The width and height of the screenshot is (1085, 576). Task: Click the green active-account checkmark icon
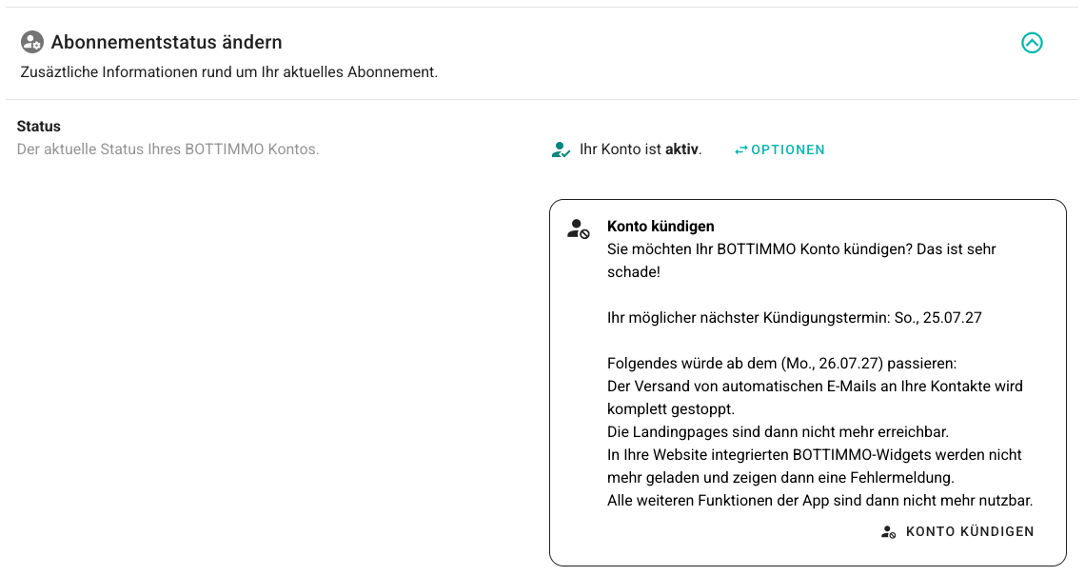(561, 149)
